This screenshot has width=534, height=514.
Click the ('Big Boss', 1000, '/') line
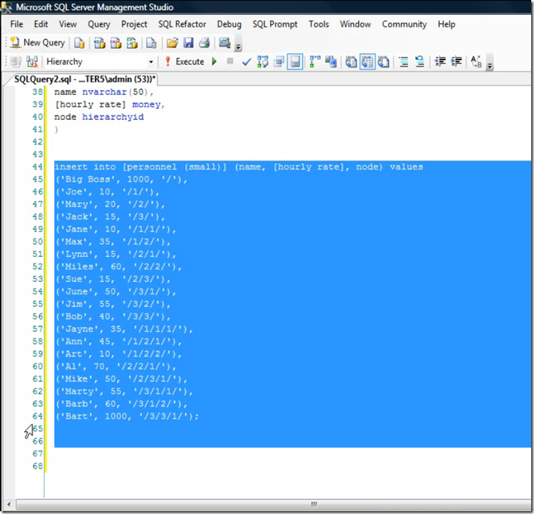click(x=121, y=180)
